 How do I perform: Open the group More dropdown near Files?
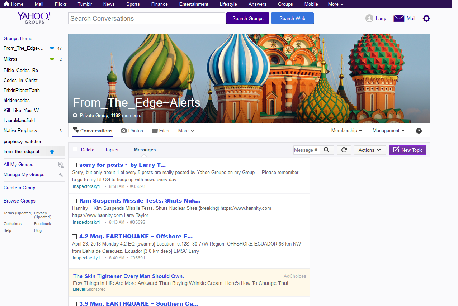[x=186, y=131]
